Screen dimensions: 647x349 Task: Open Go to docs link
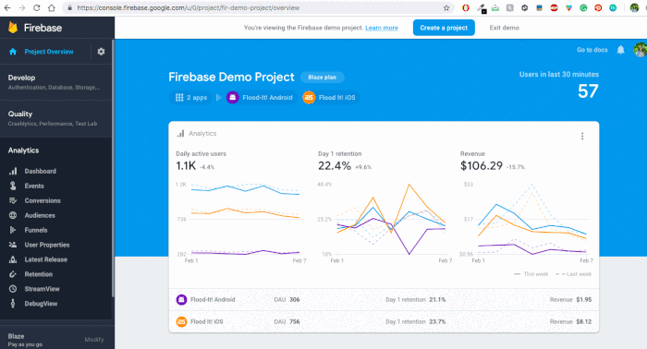[x=592, y=50]
